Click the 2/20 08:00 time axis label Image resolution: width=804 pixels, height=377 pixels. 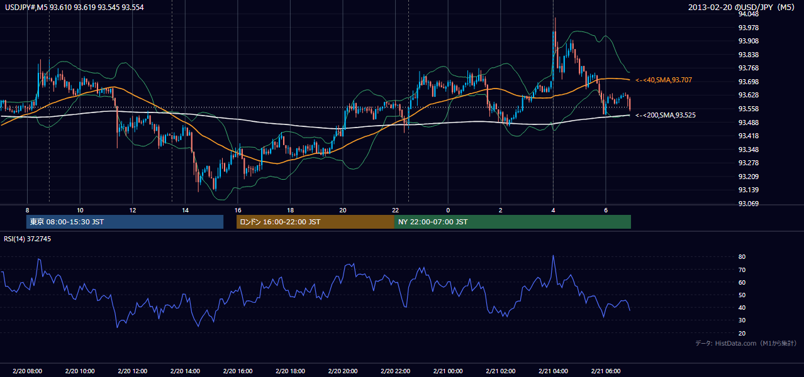(x=27, y=371)
